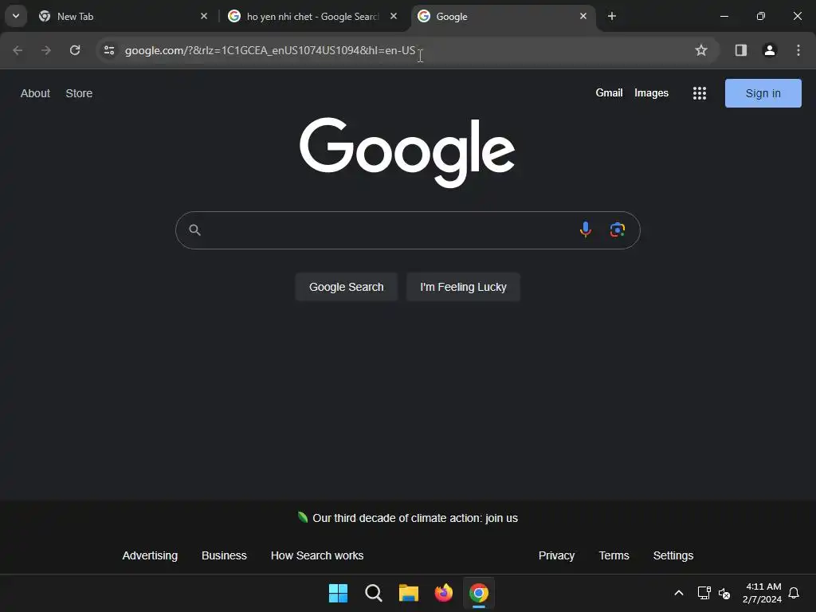Open the network status tray icon
816x612 pixels.
[704, 593]
